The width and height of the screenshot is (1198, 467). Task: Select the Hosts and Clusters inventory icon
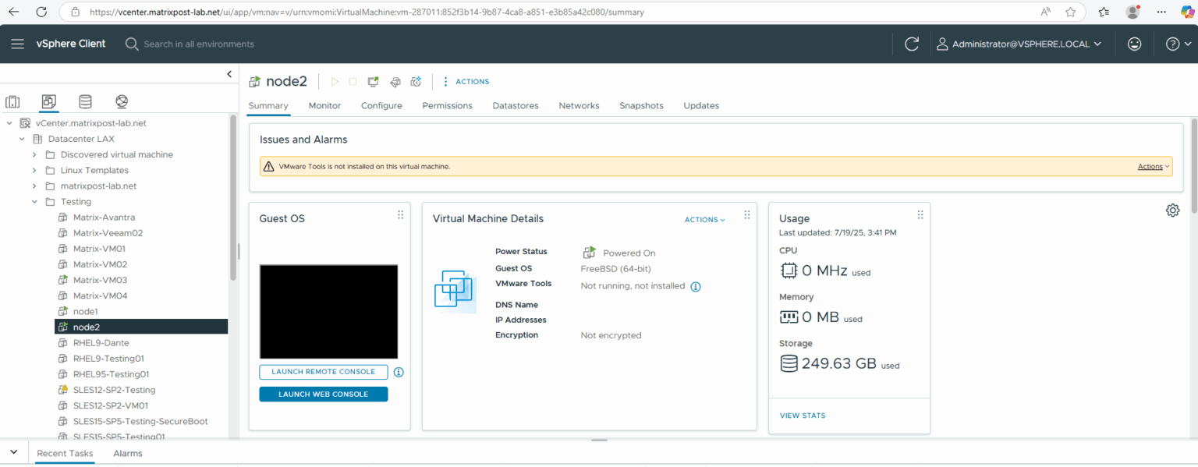coord(12,101)
